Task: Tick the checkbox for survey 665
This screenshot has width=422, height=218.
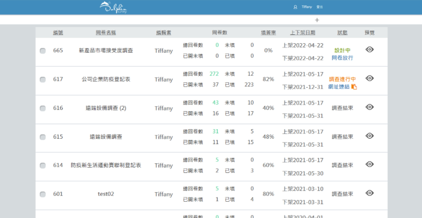Action: 43,50
